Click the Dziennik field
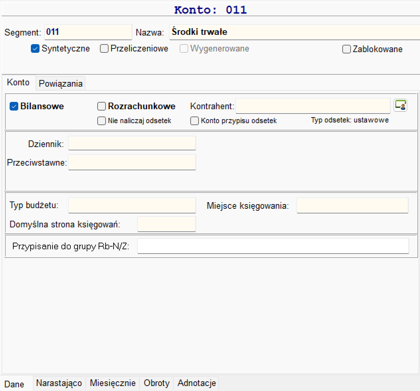Screen dimensions: 420x391 (x=132, y=143)
